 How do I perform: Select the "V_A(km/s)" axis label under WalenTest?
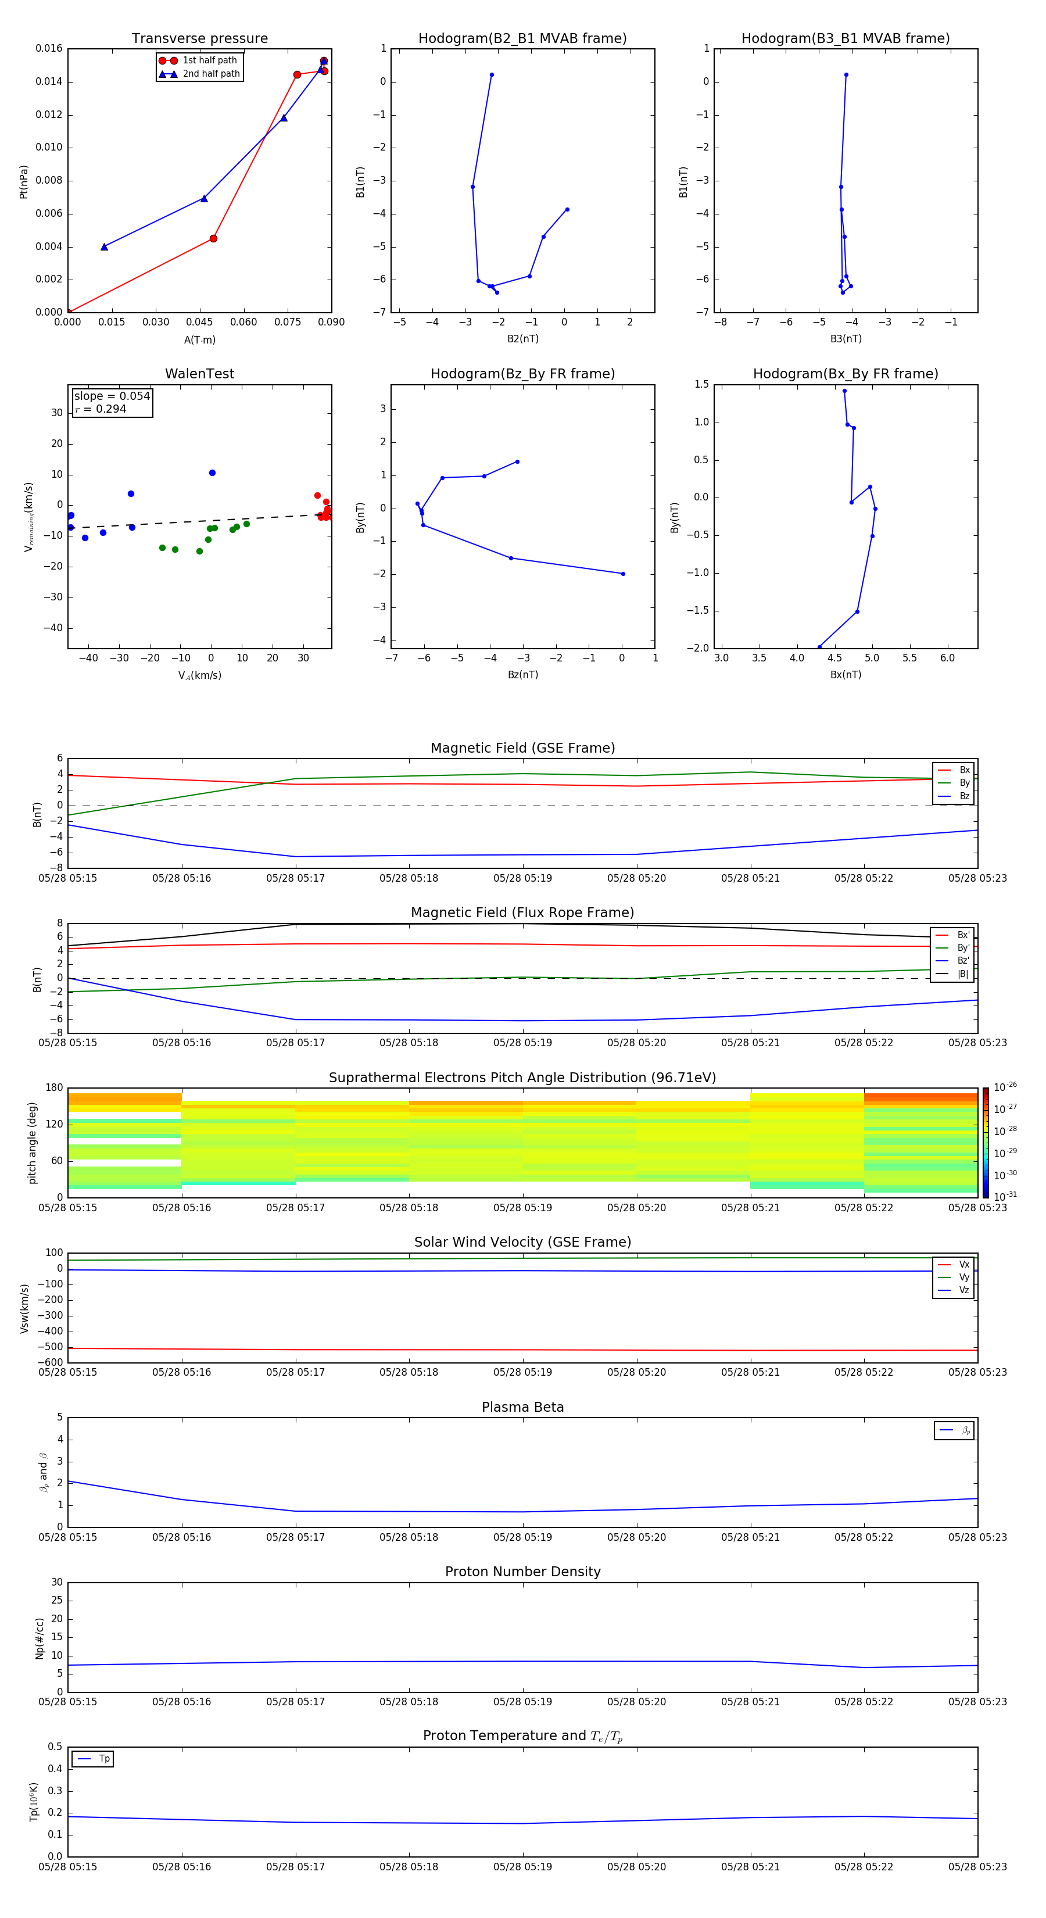pyautogui.click(x=199, y=675)
